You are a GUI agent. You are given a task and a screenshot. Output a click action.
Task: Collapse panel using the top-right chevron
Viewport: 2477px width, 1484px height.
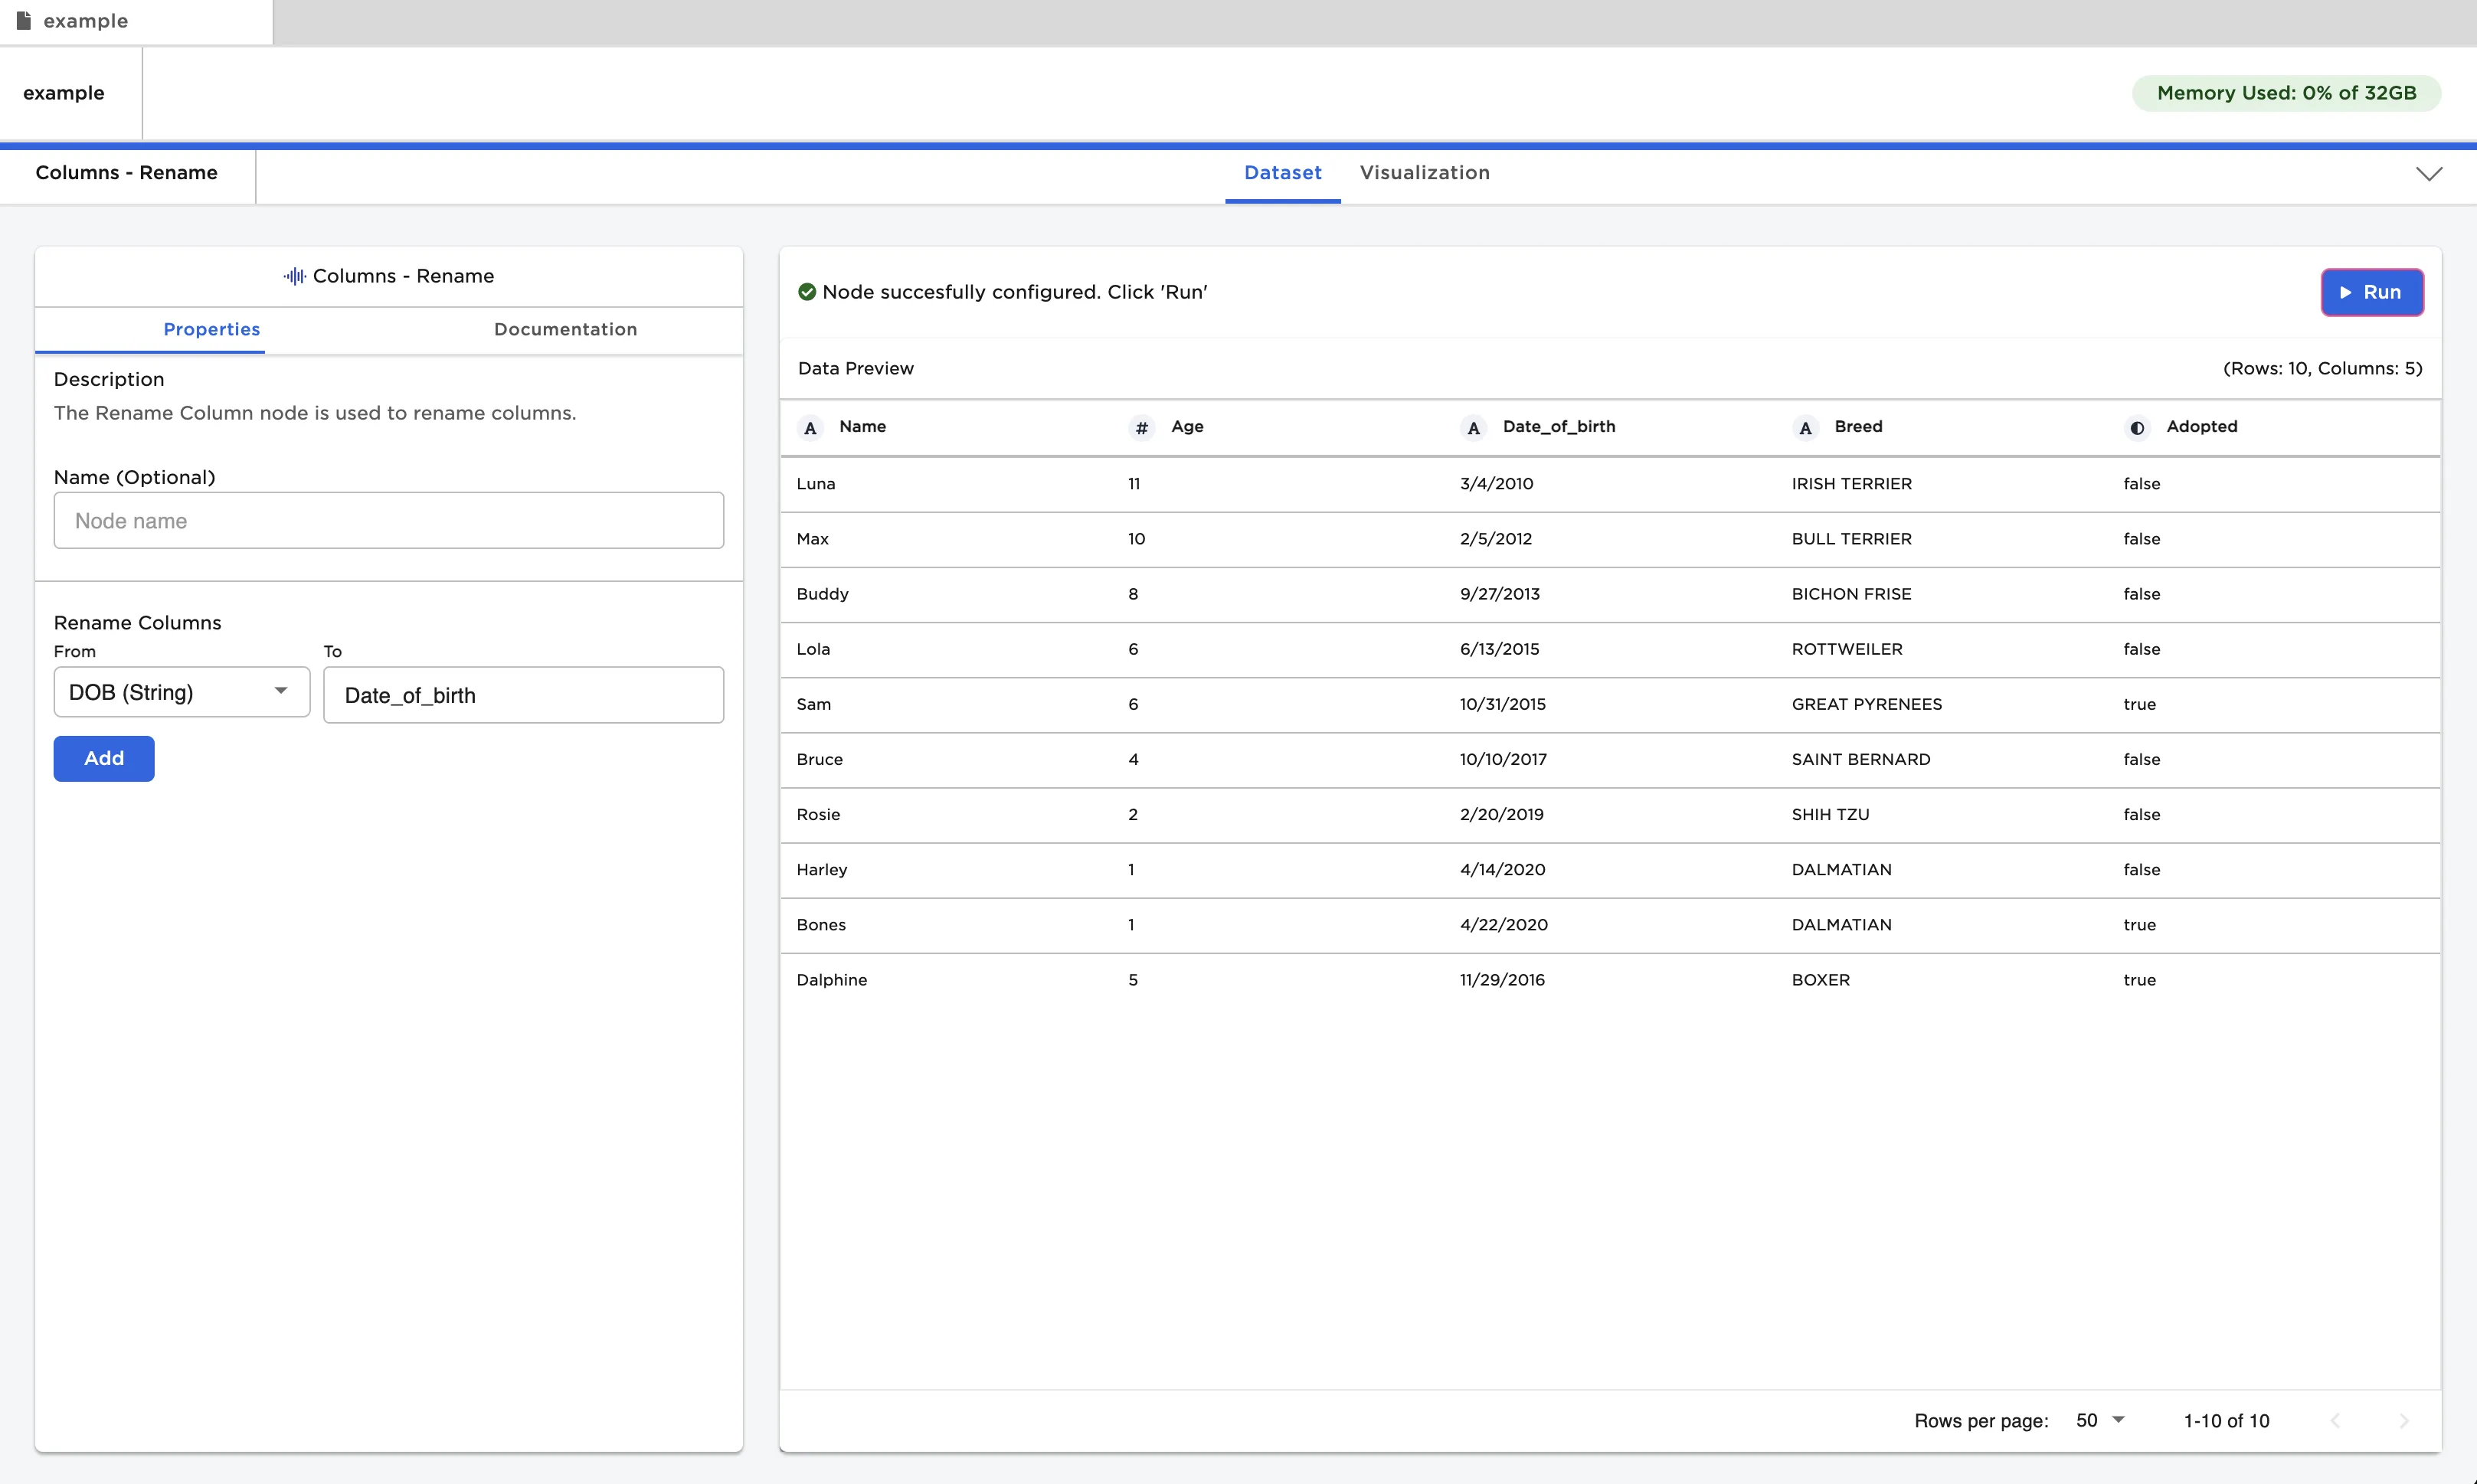coord(2429,174)
